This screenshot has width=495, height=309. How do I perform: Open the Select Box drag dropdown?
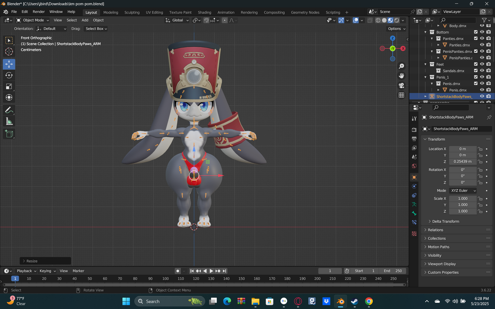tap(96, 29)
